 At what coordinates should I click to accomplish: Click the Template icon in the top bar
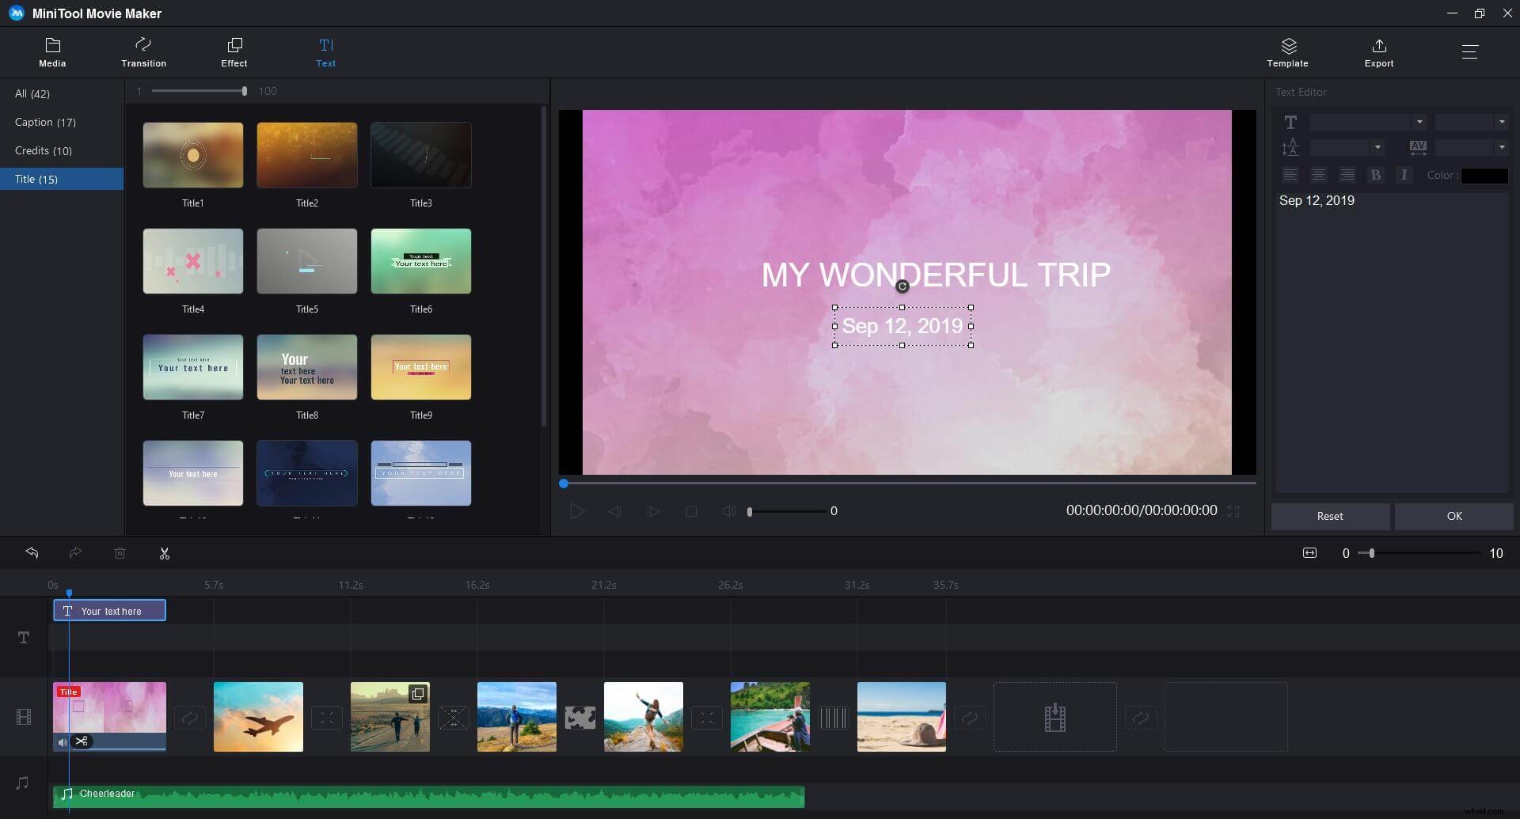pyautogui.click(x=1286, y=51)
